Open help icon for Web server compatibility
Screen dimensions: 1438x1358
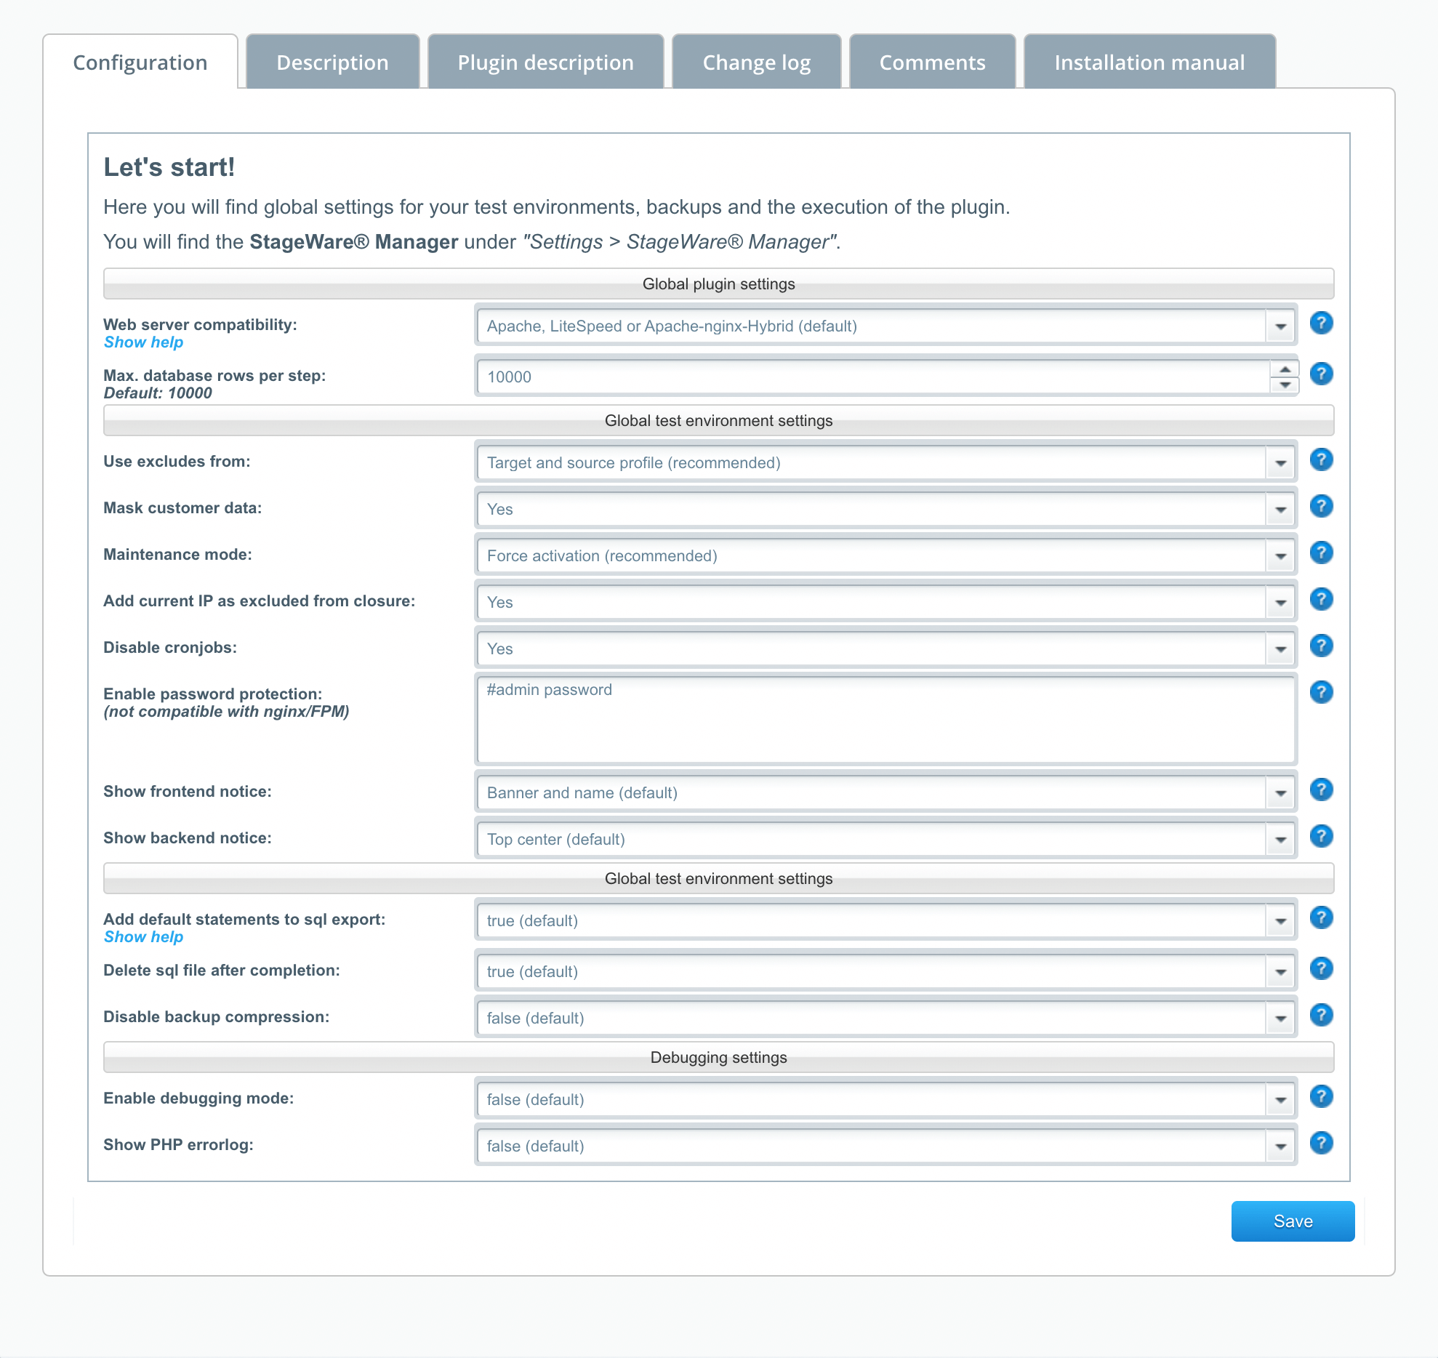1321,323
